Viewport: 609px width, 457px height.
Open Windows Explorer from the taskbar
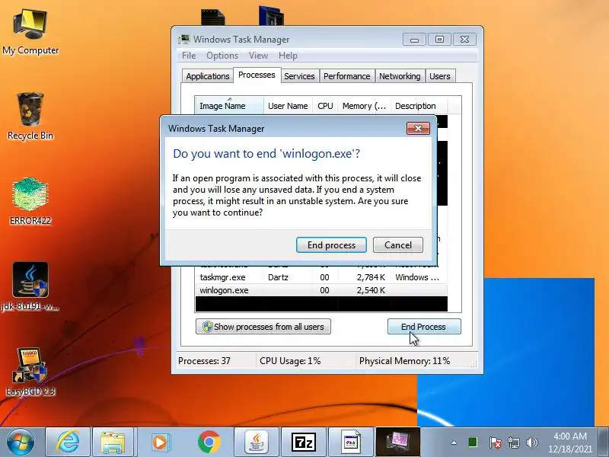(113, 442)
